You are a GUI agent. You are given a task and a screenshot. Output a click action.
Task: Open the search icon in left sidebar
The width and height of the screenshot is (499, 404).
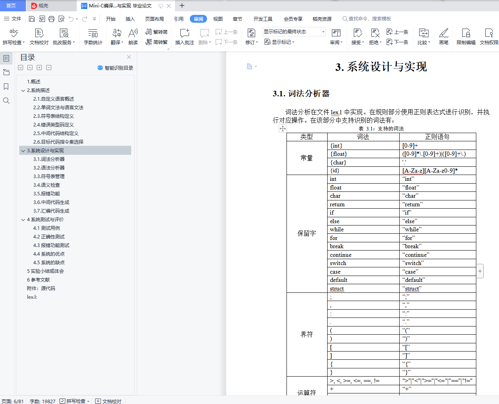(6, 101)
